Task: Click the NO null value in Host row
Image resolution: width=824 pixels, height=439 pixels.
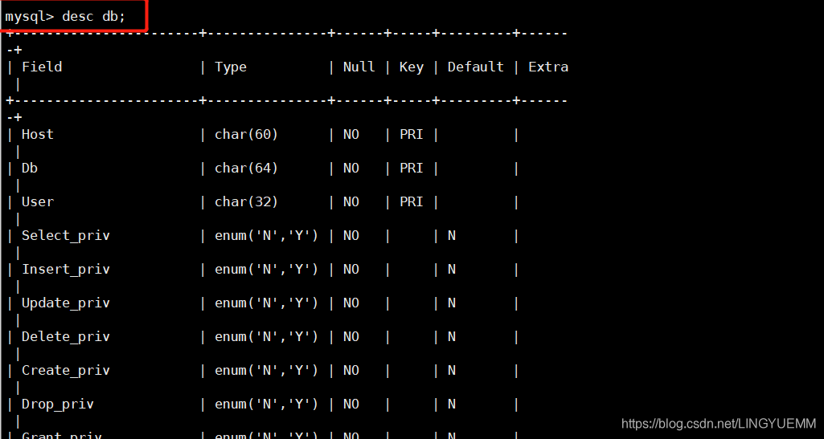Action: pyautogui.click(x=351, y=134)
